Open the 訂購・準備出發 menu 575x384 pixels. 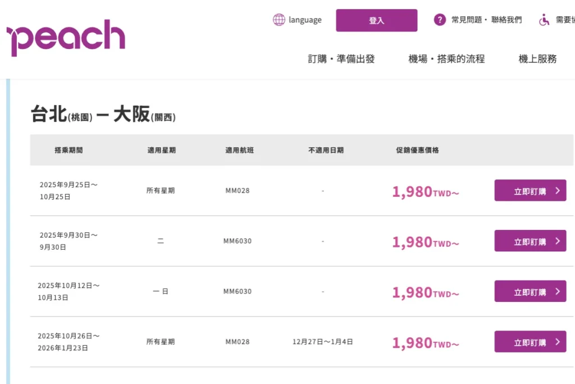(341, 58)
